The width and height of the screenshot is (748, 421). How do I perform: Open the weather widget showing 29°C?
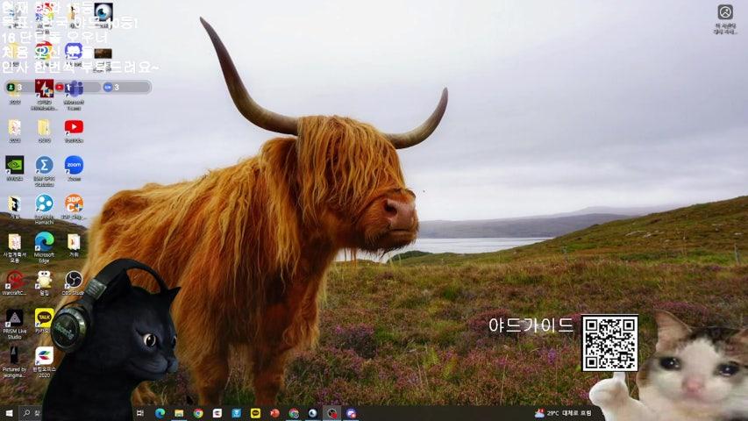tap(563, 413)
